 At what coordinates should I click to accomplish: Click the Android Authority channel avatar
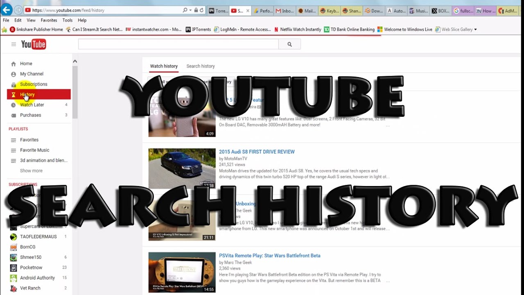point(14,278)
